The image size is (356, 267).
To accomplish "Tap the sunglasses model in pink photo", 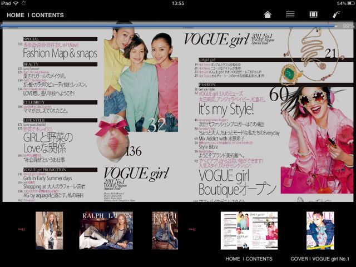I will [317, 140].
